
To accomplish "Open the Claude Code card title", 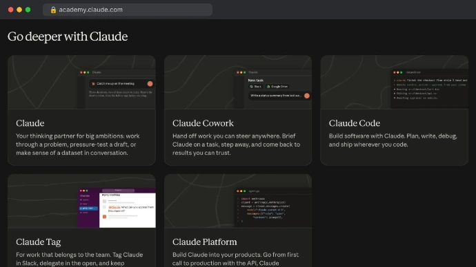I will [x=355, y=123].
